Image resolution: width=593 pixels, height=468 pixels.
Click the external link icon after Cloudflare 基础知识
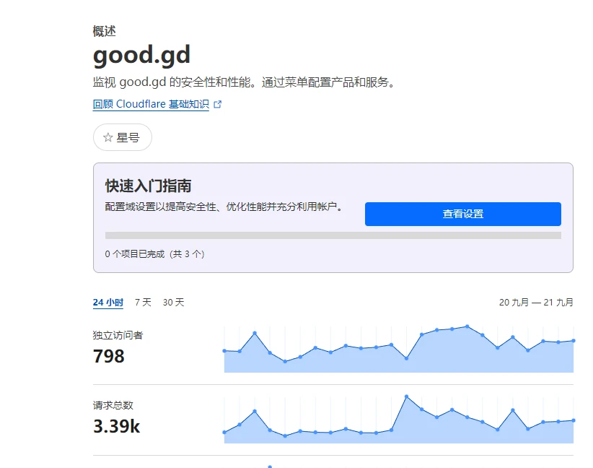(218, 104)
